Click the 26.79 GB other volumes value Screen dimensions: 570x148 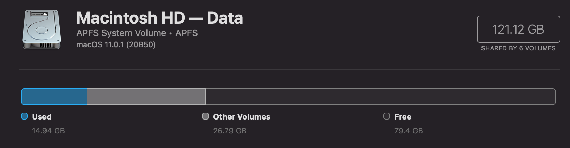pos(230,131)
